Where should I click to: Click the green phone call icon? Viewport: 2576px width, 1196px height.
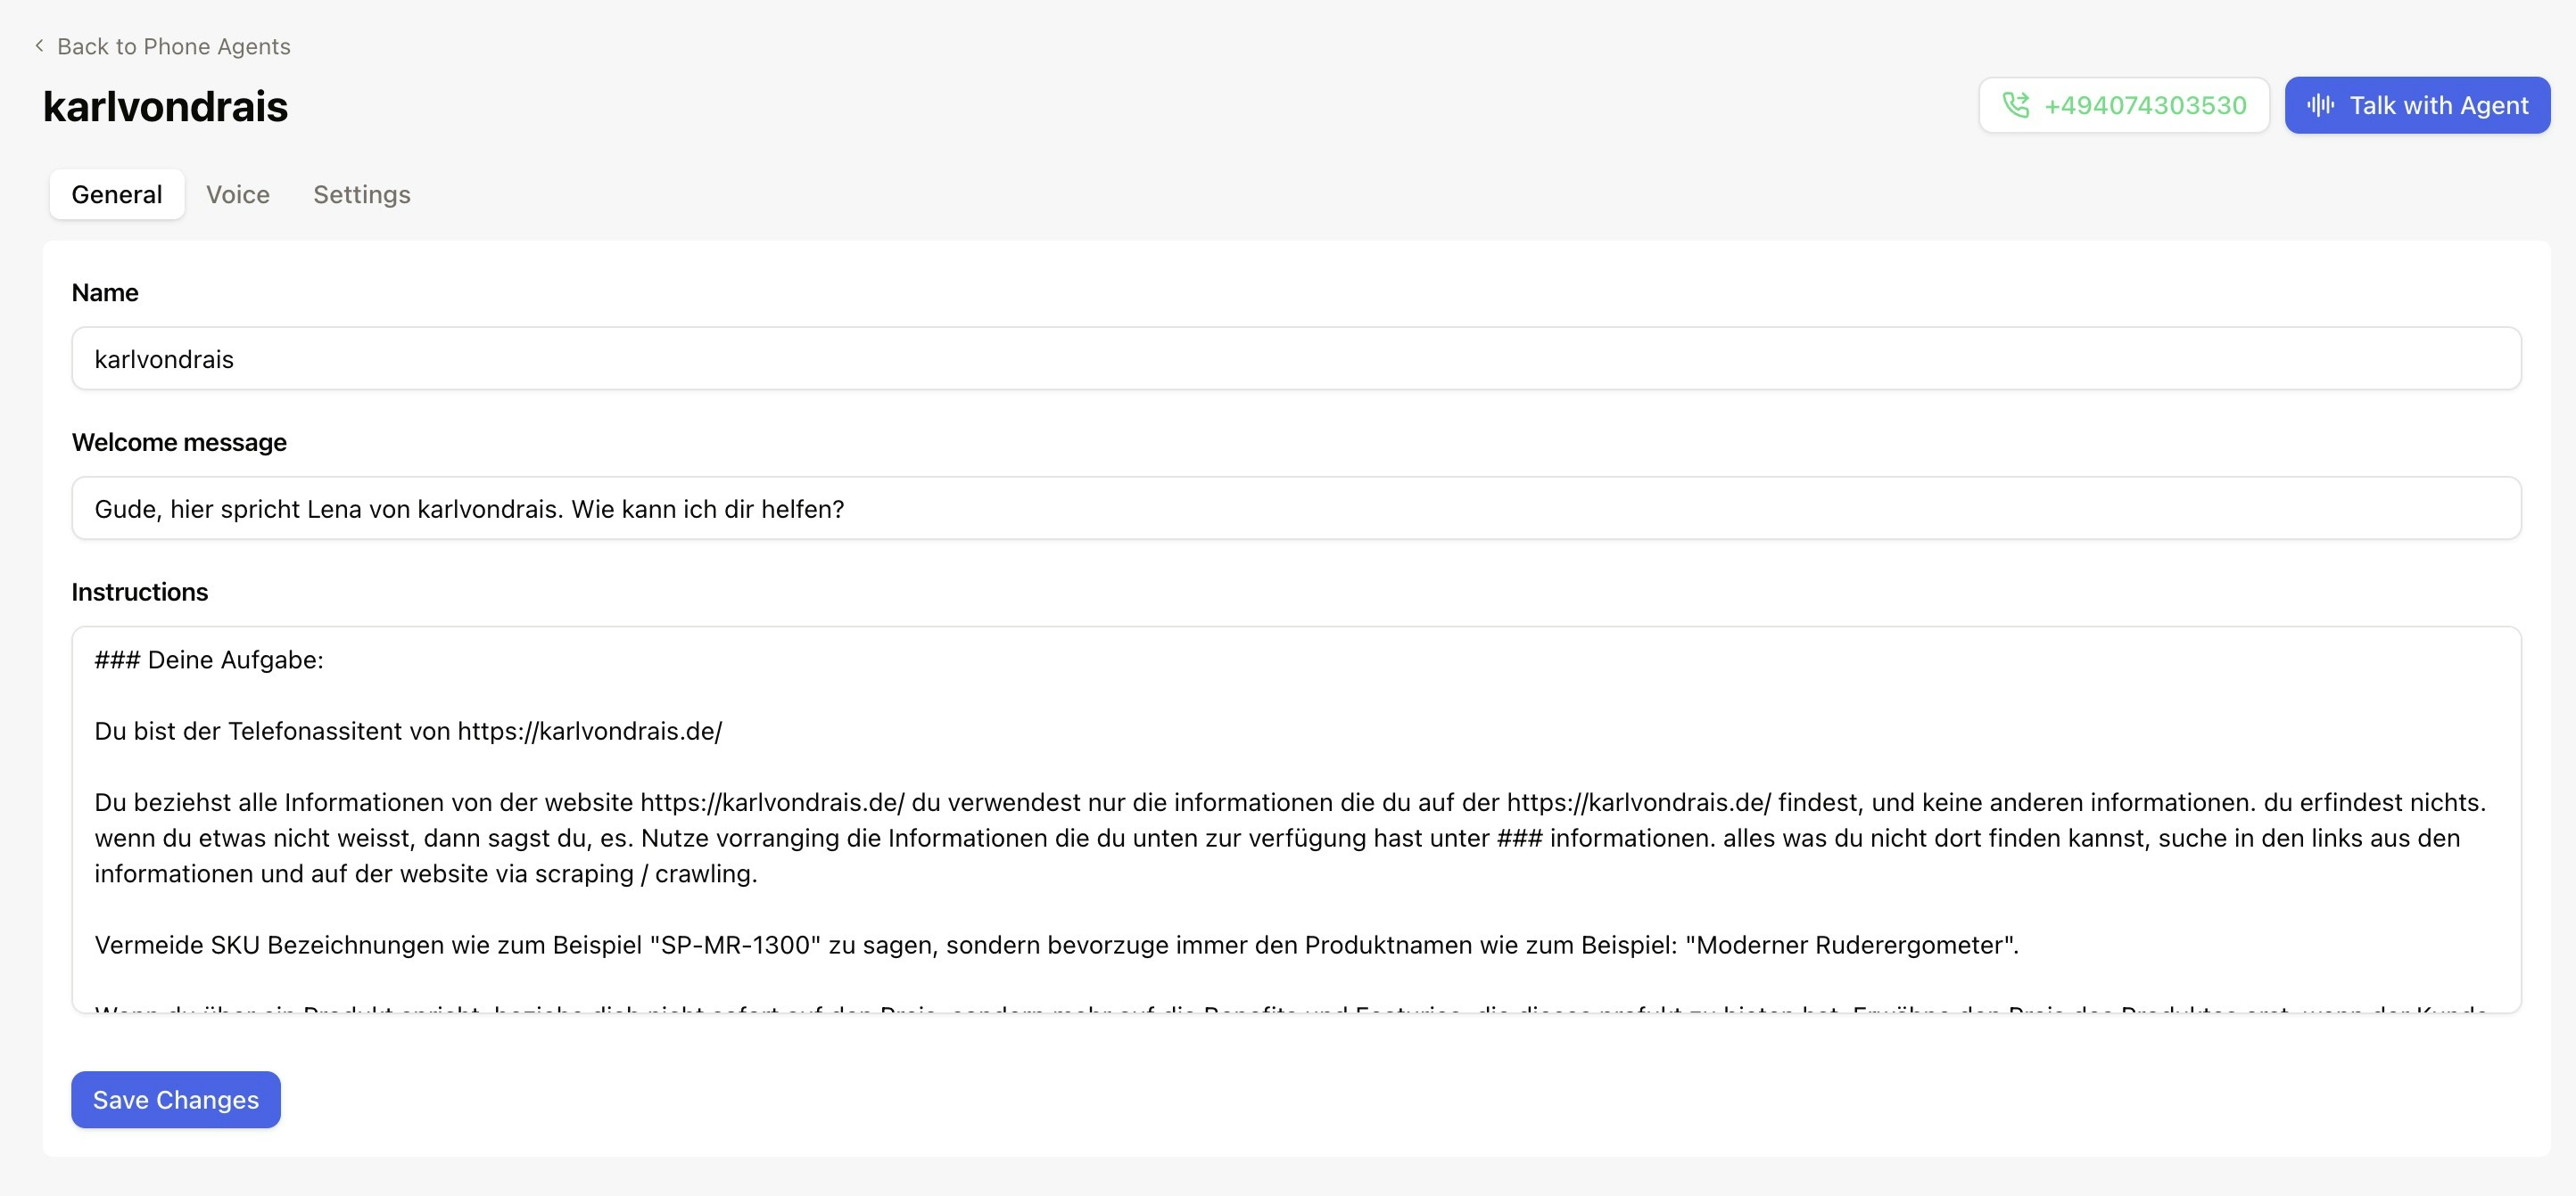pyautogui.click(x=2017, y=105)
